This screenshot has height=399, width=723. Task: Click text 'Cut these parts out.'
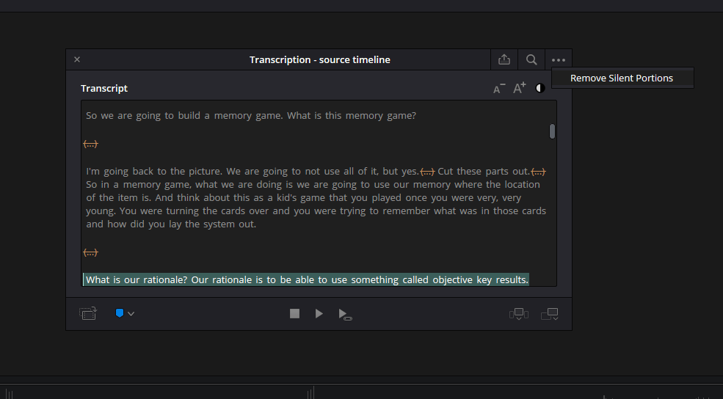point(484,172)
